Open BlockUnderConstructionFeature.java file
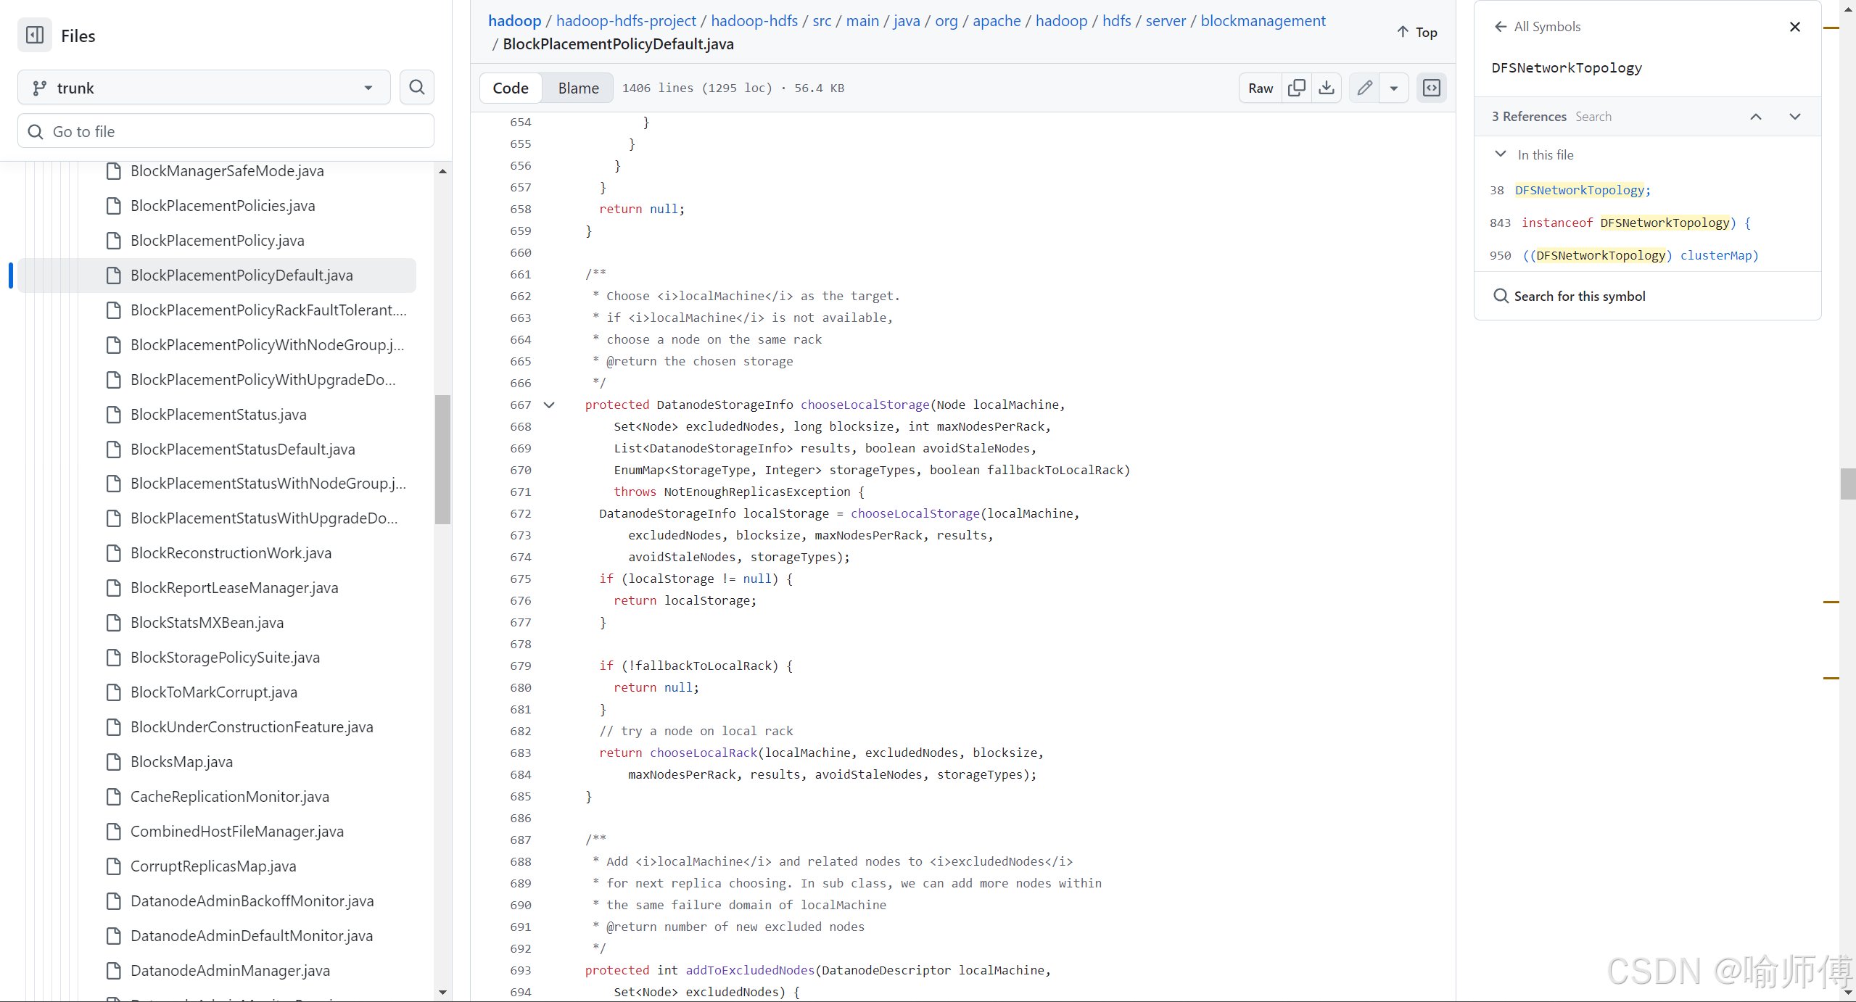 point(252,727)
